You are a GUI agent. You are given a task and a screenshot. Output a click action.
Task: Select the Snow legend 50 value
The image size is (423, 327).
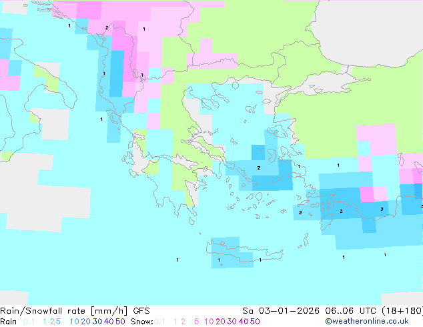[255, 322]
